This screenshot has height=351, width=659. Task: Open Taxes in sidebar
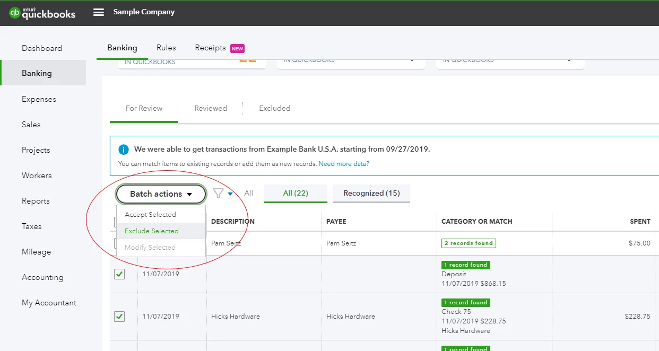31,226
